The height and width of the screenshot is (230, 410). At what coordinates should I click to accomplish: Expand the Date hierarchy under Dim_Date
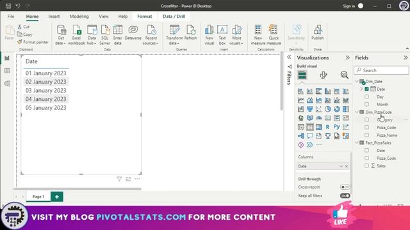coord(361,89)
